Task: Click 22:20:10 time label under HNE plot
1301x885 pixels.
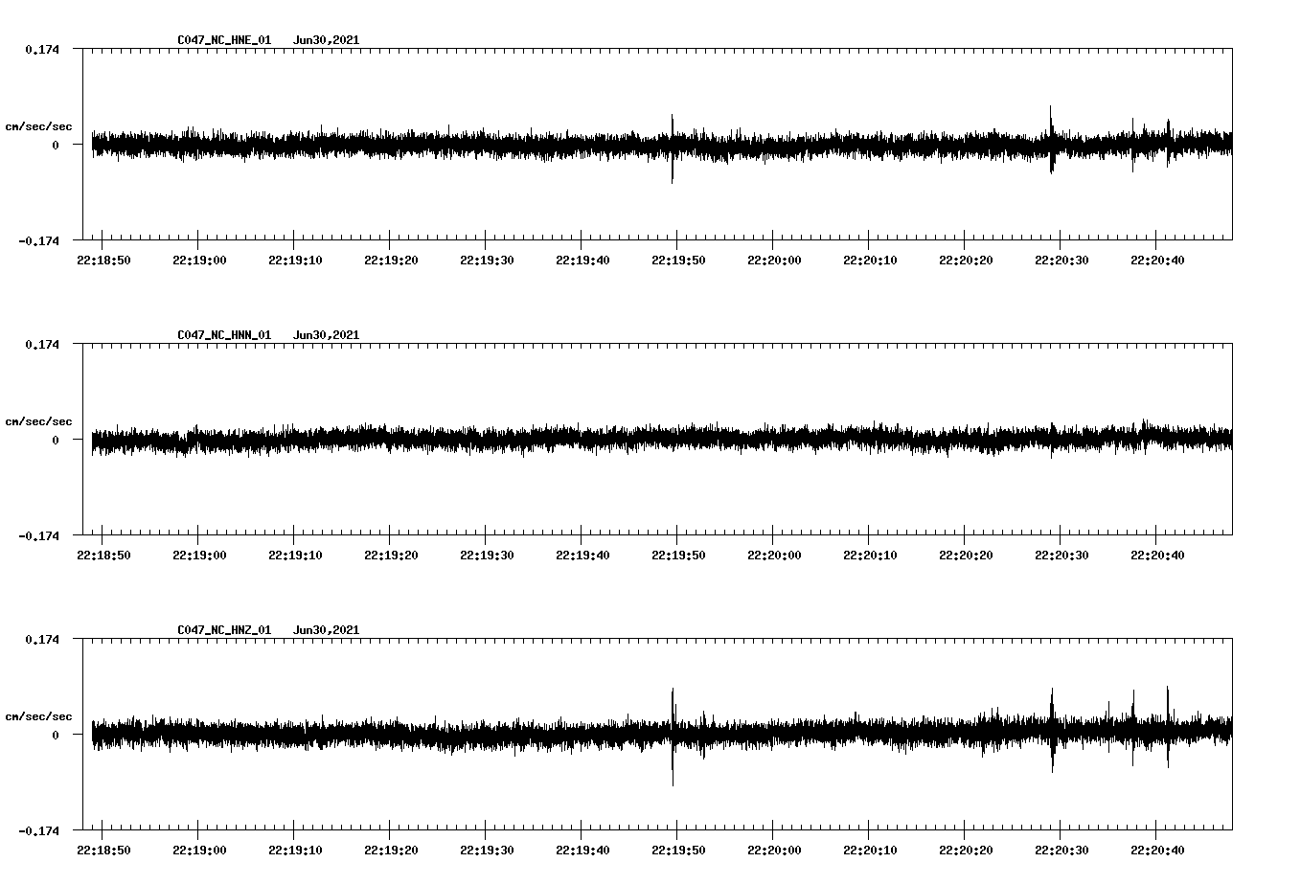Action: click(x=870, y=261)
